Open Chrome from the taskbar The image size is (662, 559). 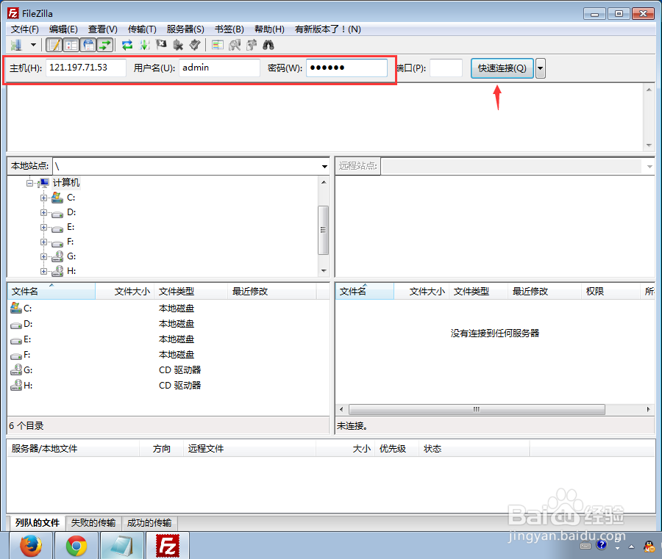(x=76, y=546)
